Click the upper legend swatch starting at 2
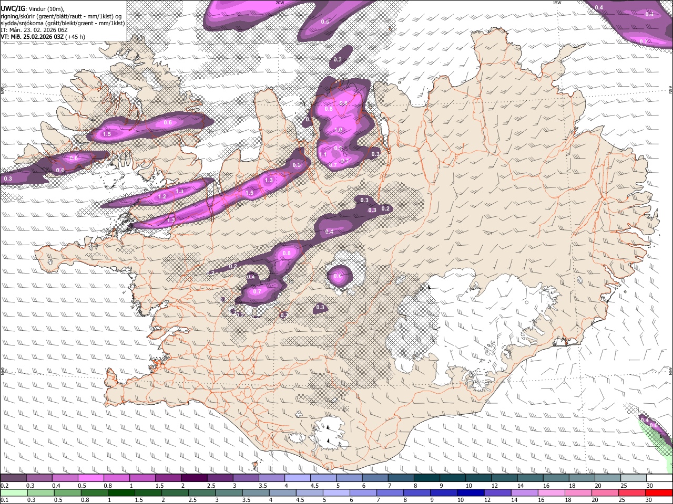 (x=194, y=478)
